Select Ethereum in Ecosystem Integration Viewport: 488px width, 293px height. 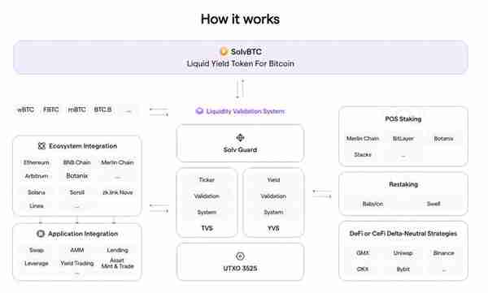[x=37, y=162]
